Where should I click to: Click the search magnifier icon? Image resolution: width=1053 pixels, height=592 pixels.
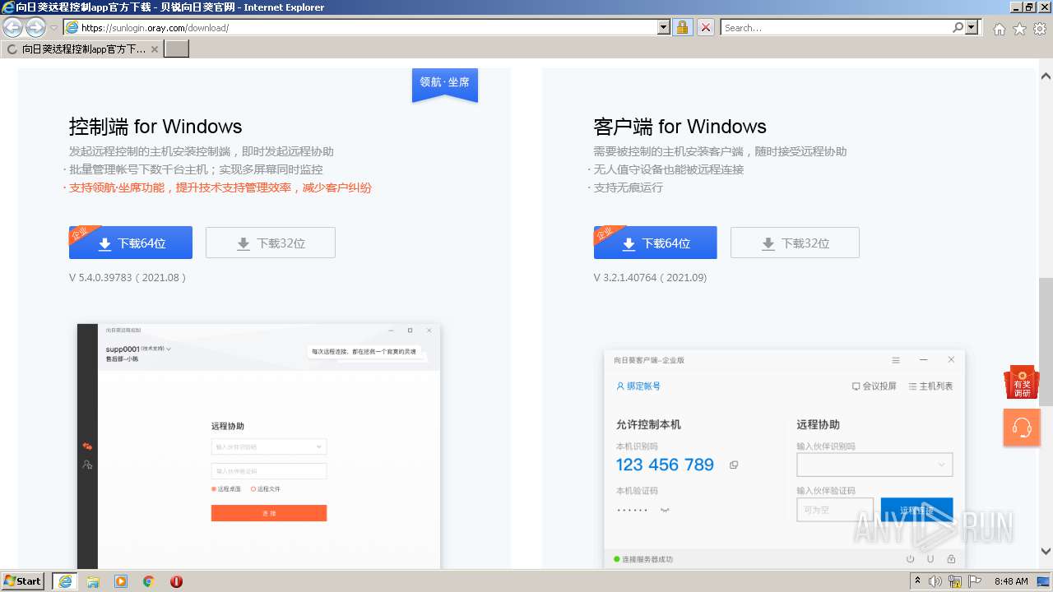(958, 27)
